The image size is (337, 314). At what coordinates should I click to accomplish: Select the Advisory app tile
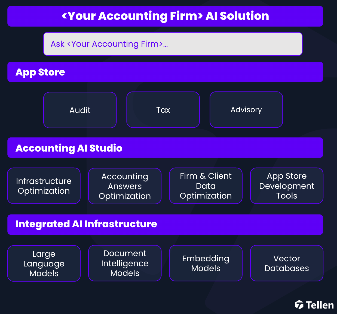(x=246, y=109)
